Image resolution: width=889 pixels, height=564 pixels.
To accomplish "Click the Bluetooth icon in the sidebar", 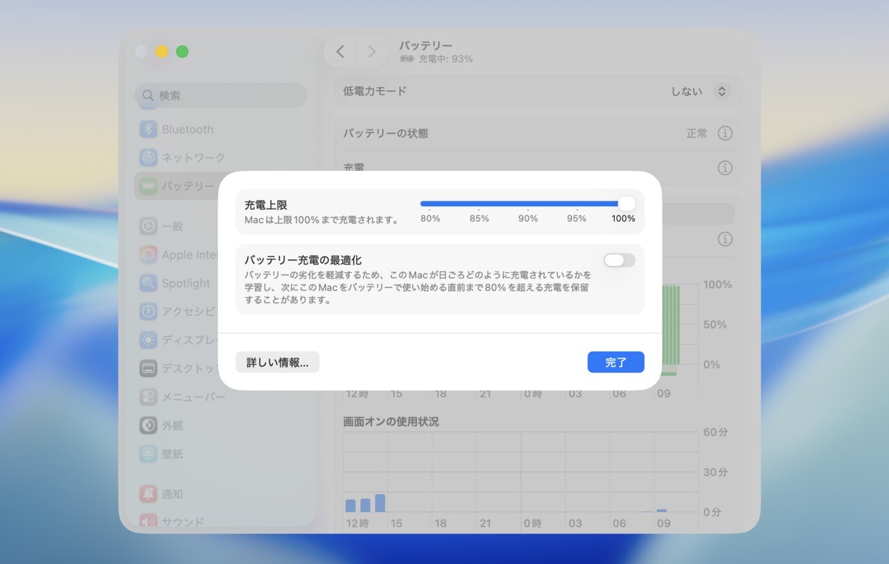I will pos(148,129).
